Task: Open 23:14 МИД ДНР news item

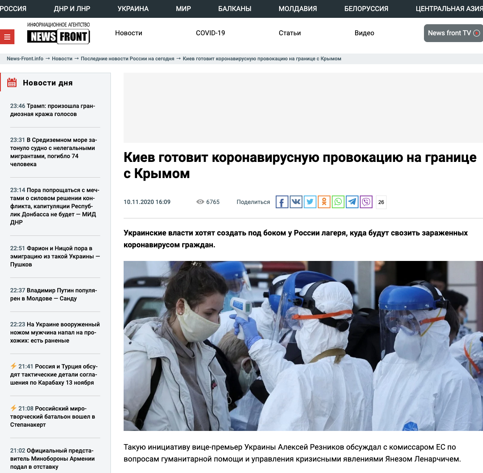Action: coord(55,206)
